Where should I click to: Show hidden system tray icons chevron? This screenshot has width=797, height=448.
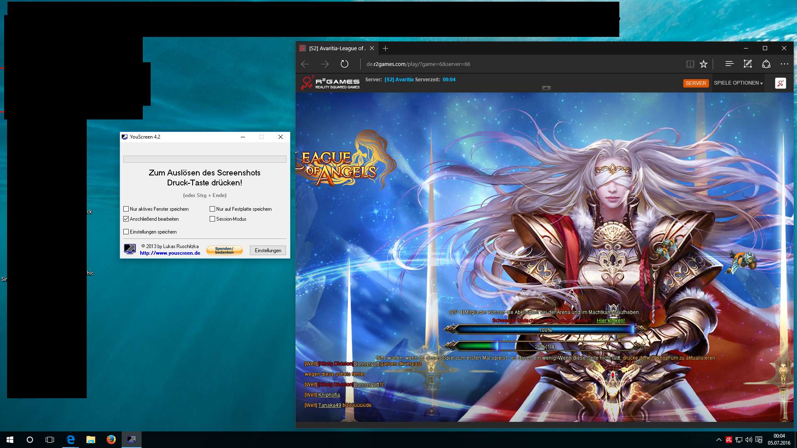coord(719,440)
